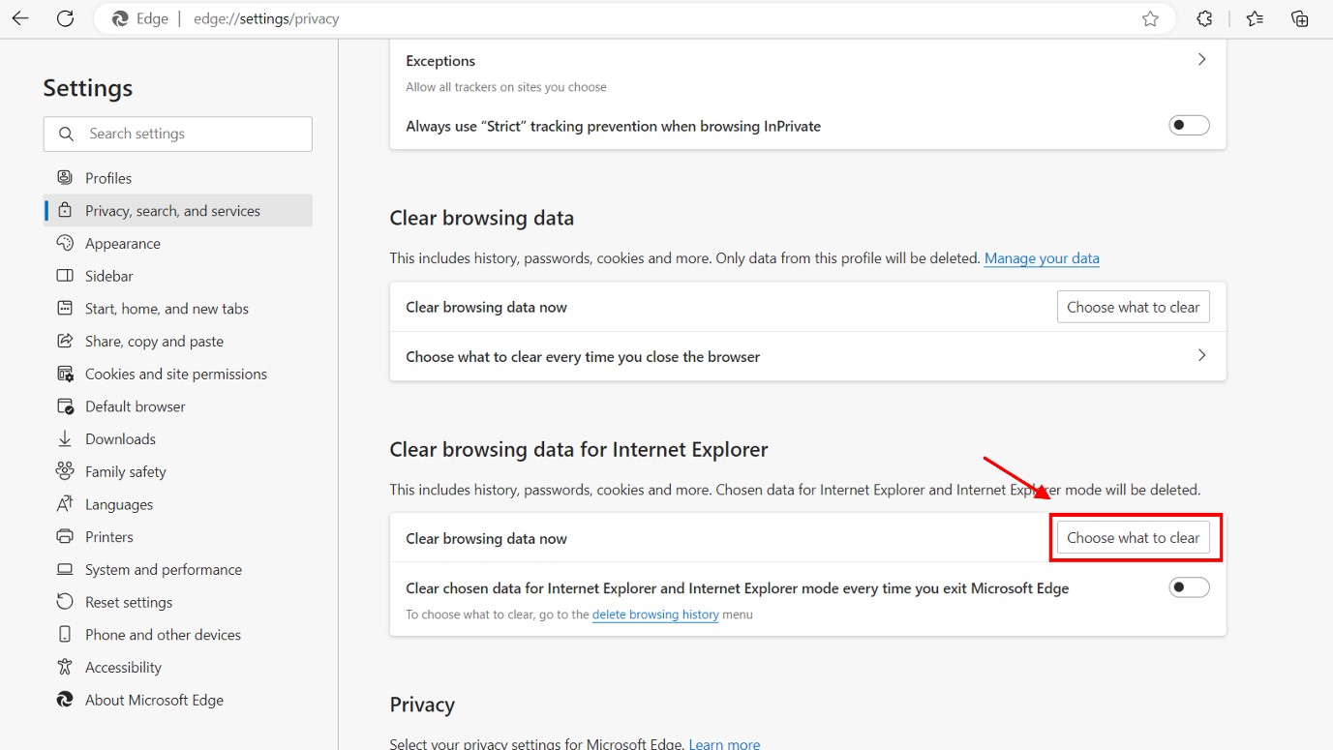The height and width of the screenshot is (750, 1333).
Task: Click the Phone and other devices icon
Action: tap(65, 635)
